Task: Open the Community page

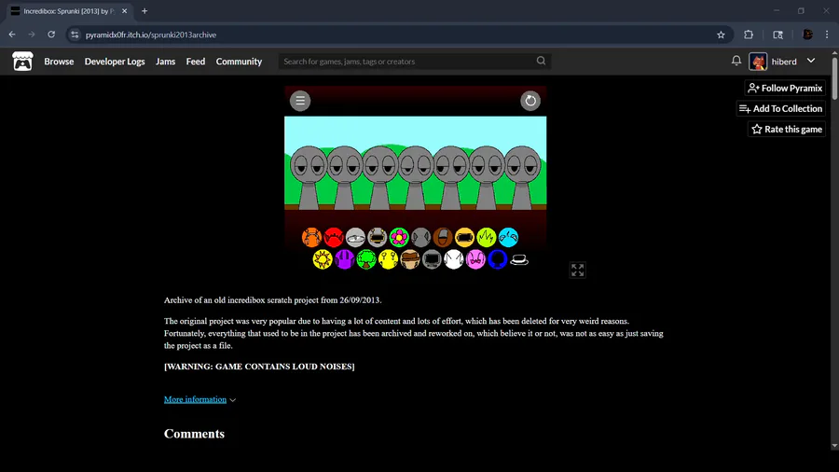Action: click(x=239, y=62)
